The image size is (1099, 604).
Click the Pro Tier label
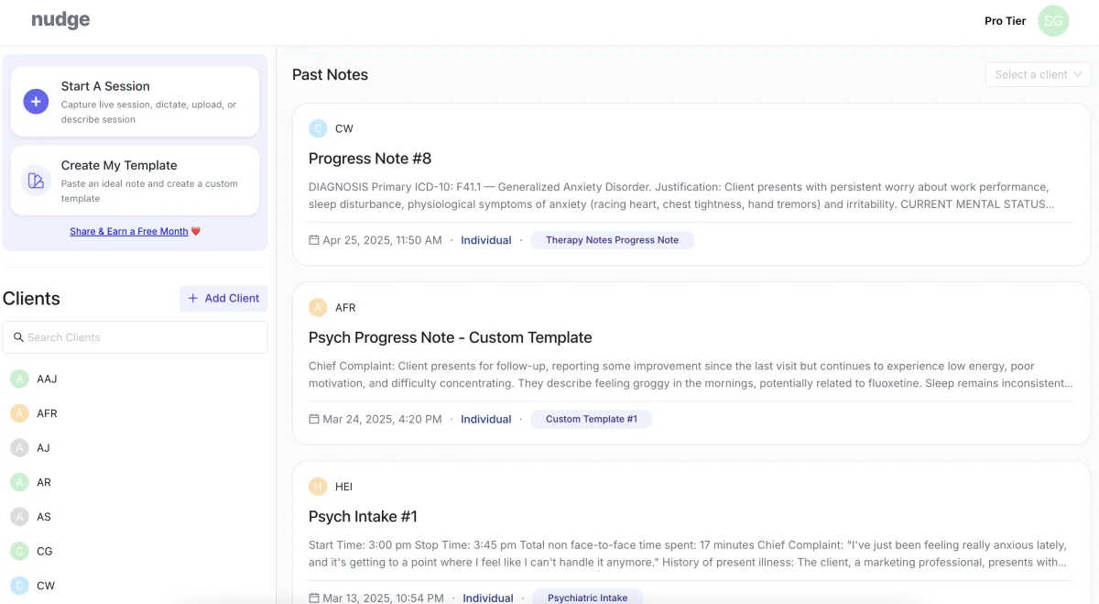[1005, 21]
